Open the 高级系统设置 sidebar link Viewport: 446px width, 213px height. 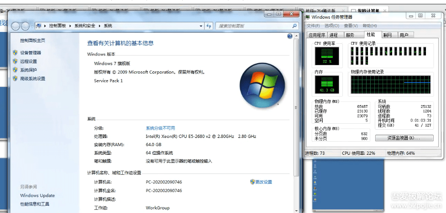[x=33, y=79]
